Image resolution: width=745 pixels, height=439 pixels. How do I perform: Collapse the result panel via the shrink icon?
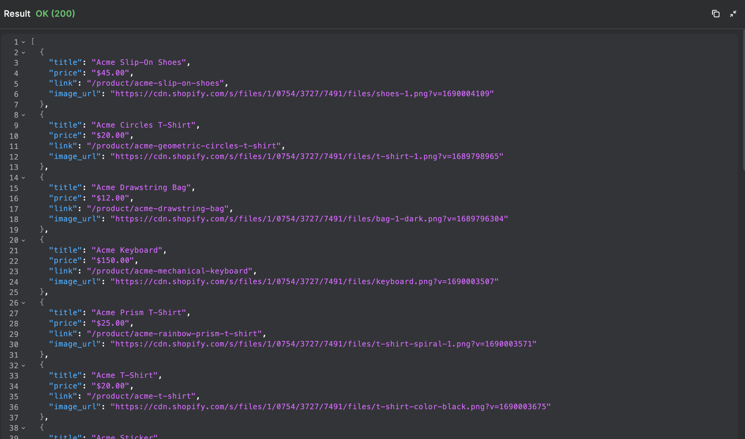(x=734, y=14)
